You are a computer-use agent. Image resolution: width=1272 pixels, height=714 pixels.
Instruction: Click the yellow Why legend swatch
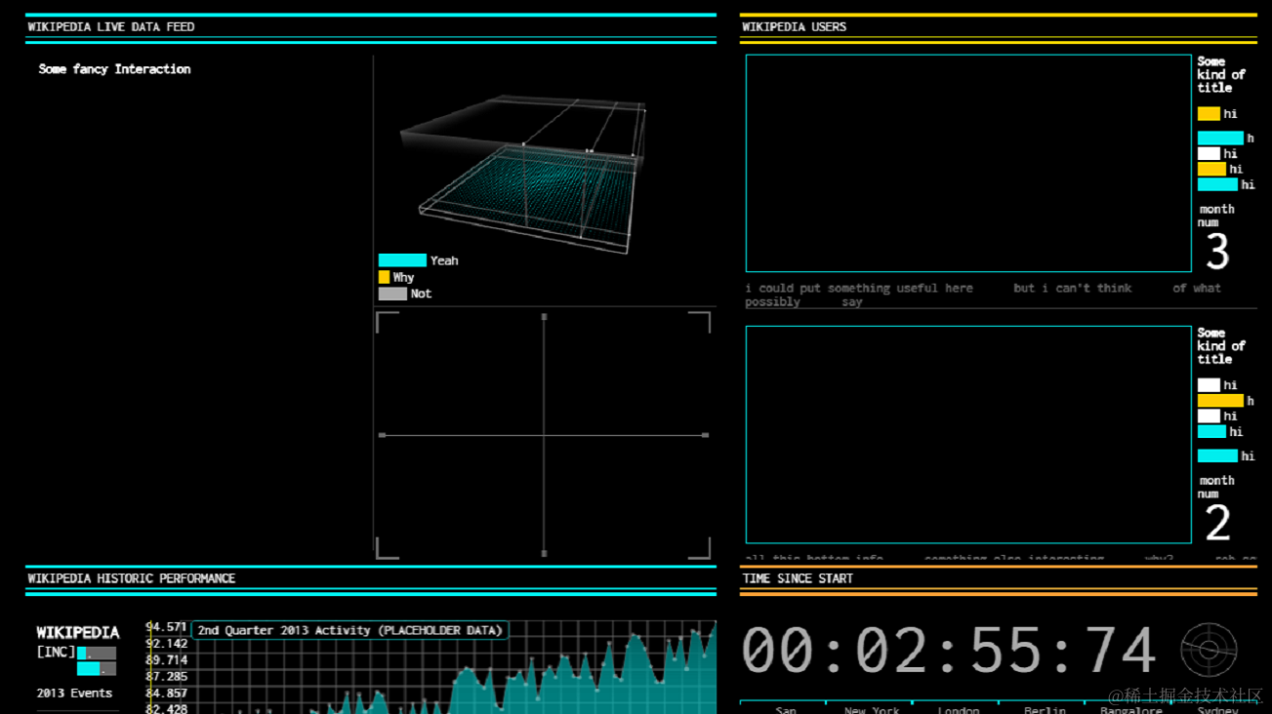coord(384,277)
